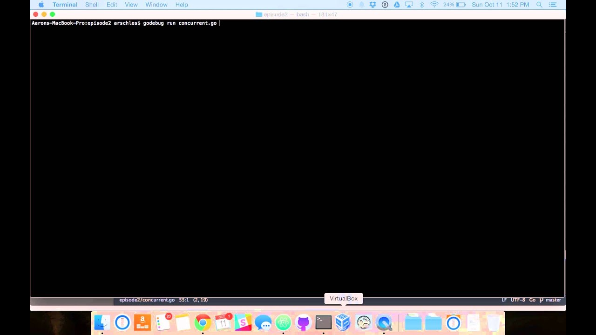This screenshot has width=596, height=335.
Task: Click the Terminal icon in Dock
Action: [323, 322]
